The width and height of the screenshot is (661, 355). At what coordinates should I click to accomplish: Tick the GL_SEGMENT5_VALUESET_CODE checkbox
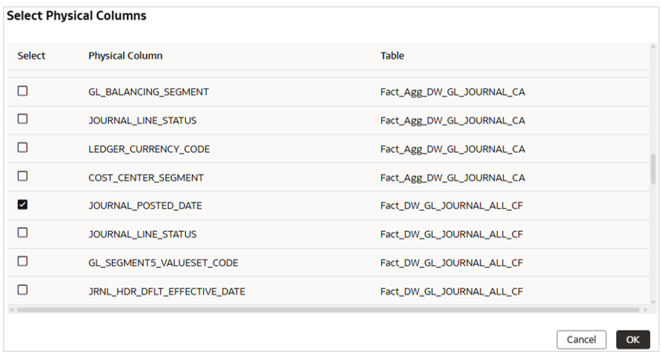(23, 262)
